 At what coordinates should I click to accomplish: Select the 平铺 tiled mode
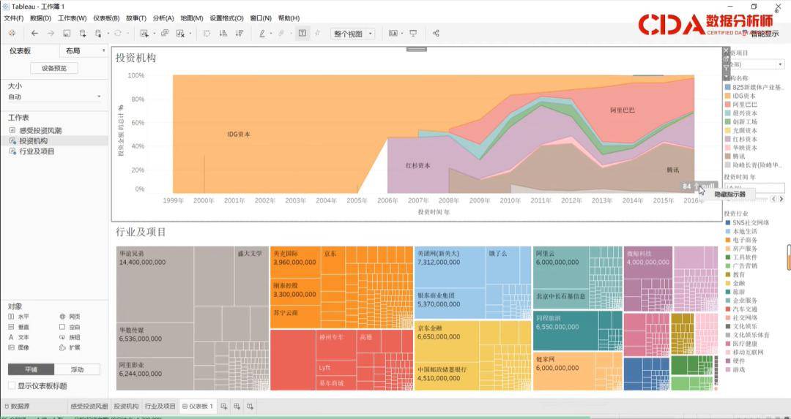(x=33, y=369)
